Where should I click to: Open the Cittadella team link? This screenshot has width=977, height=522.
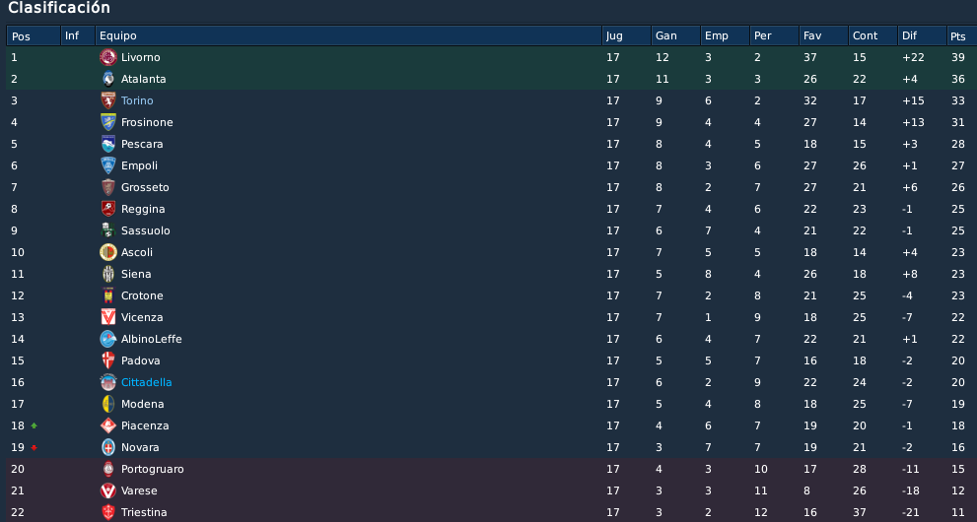tap(147, 382)
